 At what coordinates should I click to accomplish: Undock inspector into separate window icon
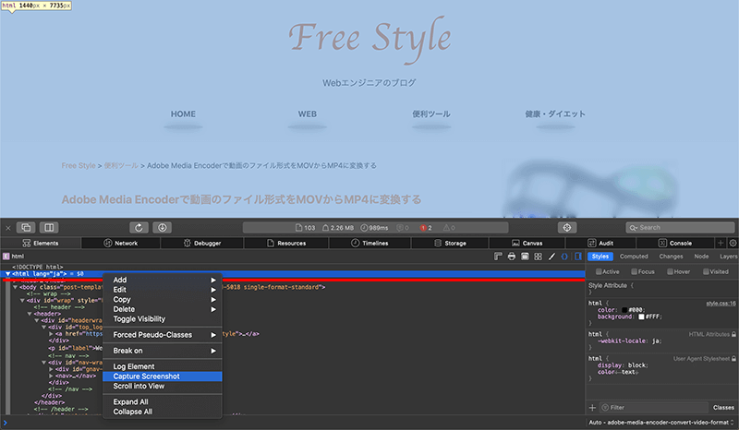point(26,228)
